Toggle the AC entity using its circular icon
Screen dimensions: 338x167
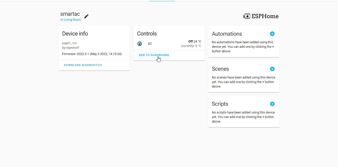pyautogui.click(x=140, y=43)
